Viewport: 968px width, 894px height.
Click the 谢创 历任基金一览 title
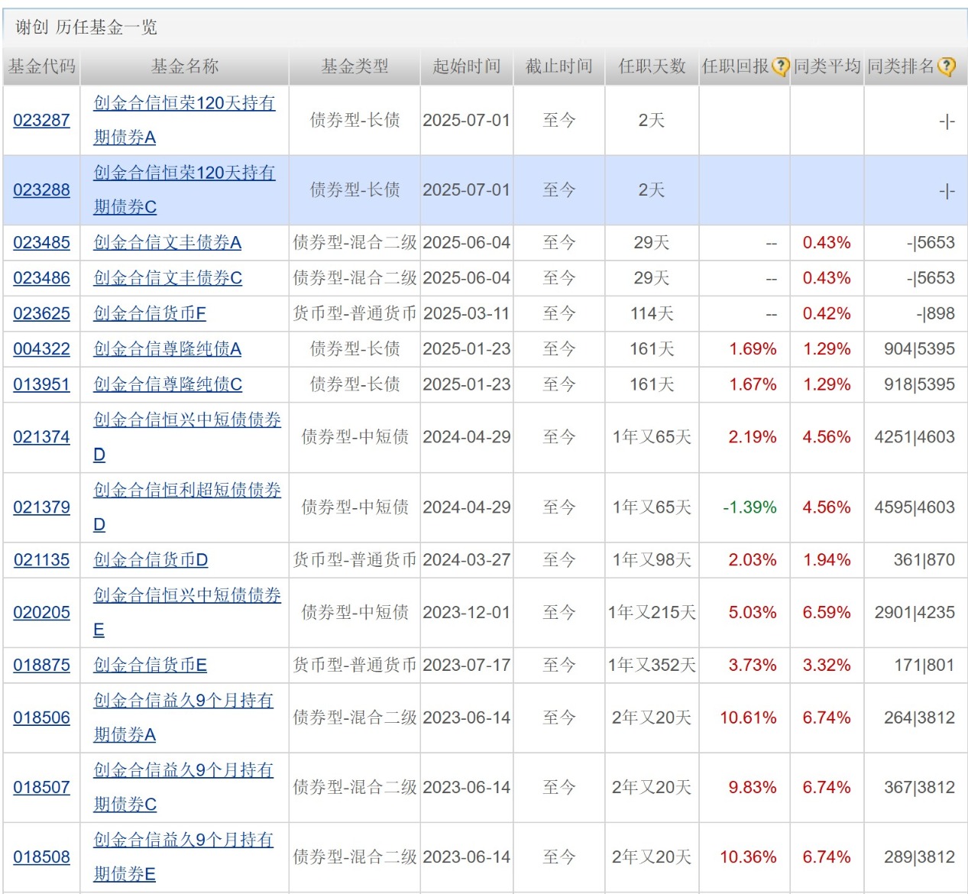86,28
